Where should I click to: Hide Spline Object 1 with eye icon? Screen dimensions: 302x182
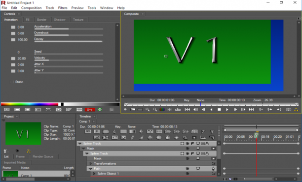pos(188,174)
